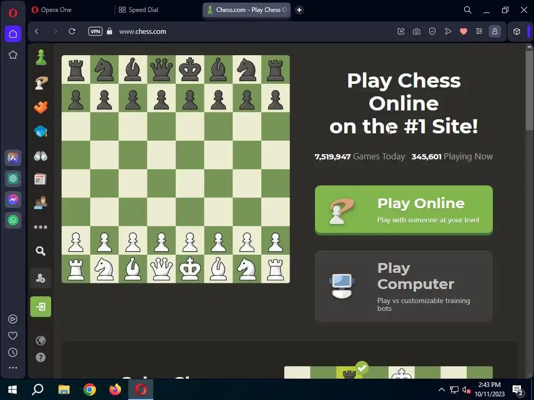Open the notification center icon
Screen dimensions: 534x400
click(x=517, y=390)
